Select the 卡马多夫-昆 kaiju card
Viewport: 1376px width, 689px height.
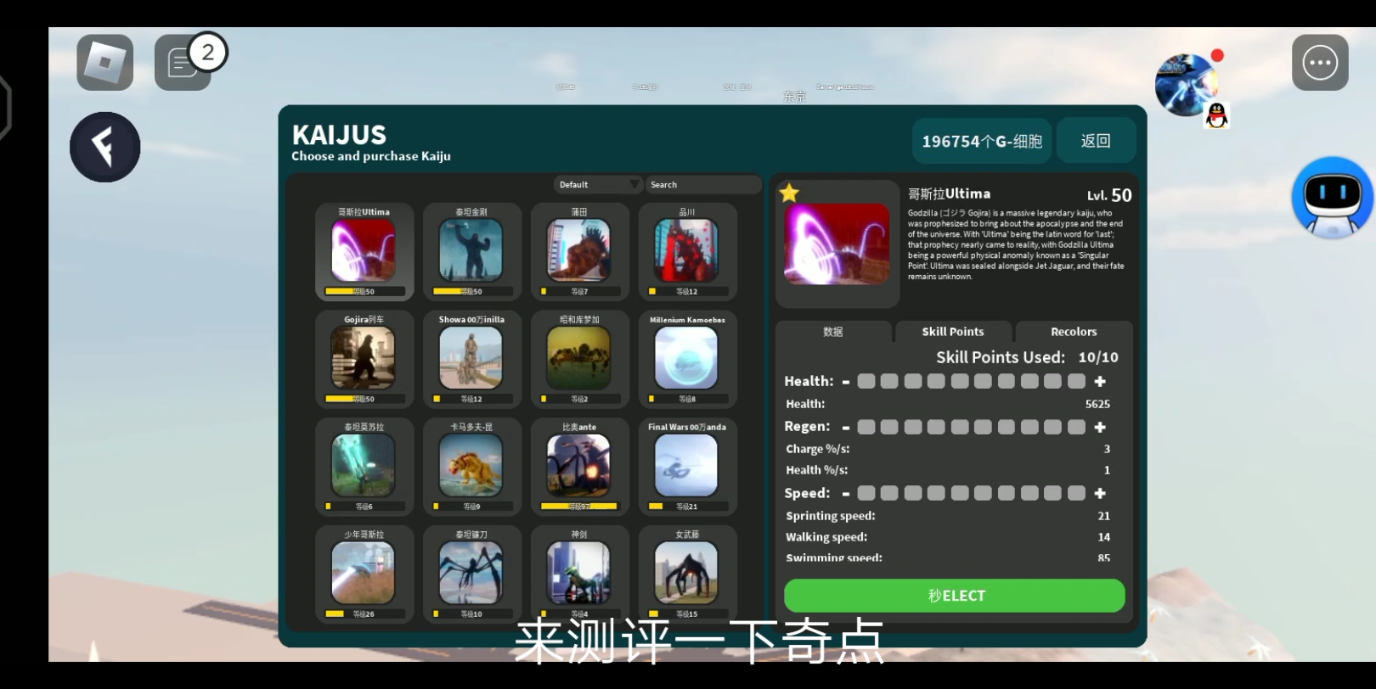tap(471, 467)
